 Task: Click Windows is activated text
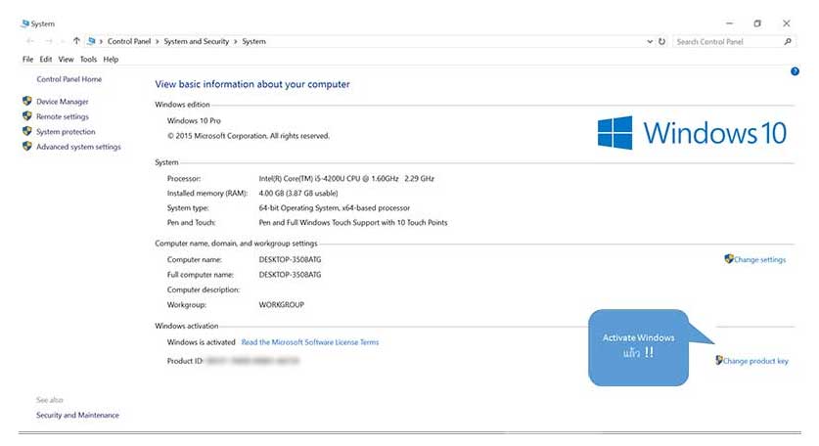(x=202, y=342)
